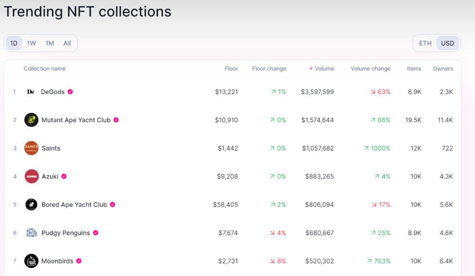This screenshot has width=475, height=276.
Task: Select the 1W time range
Action: 31,43
